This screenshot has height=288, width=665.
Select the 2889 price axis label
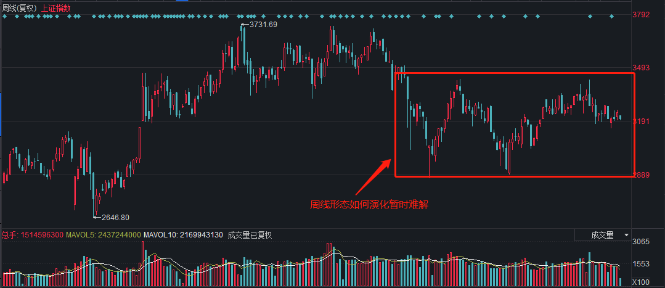[641, 175]
